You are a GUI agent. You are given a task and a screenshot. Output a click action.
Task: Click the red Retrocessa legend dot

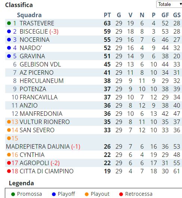coord(121,194)
